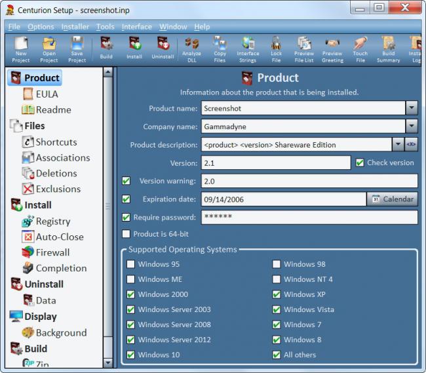Screen dimensions: 426x373
Task: Open the Firewall settings page
Action: coord(46,252)
